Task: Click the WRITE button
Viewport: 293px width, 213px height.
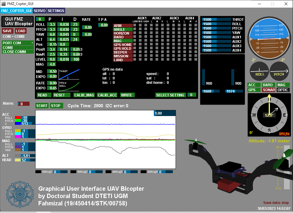Action: (x=127, y=95)
